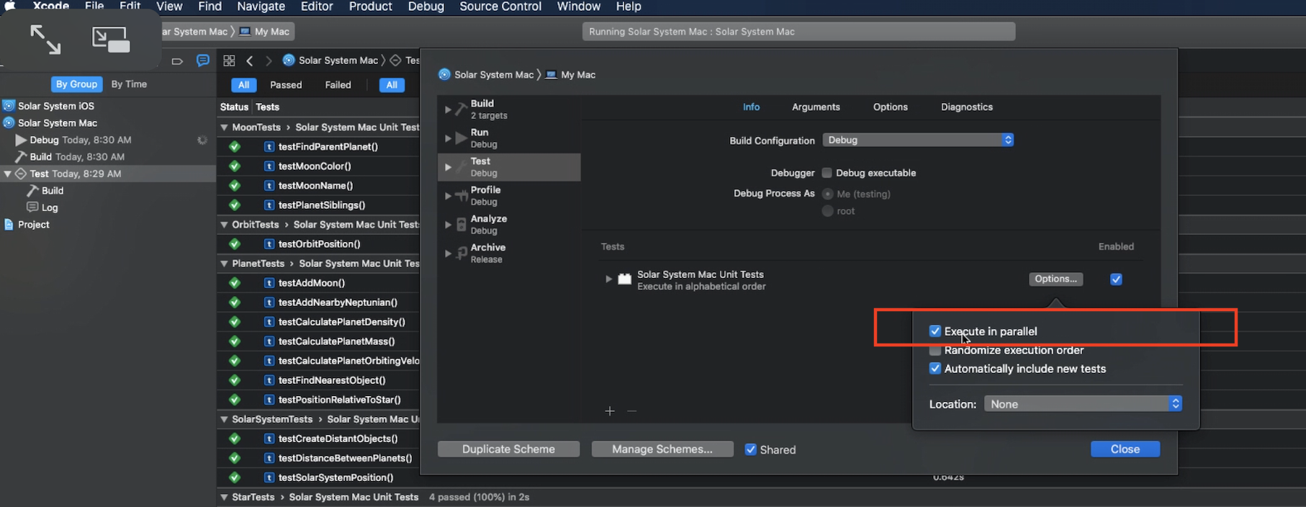Open the Location dropdown set to None
The width and height of the screenshot is (1306, 507).
(1083, 404)
